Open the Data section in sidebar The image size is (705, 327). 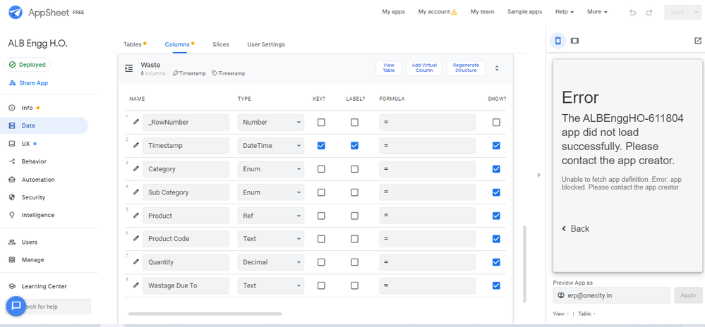tap(44, 125)
